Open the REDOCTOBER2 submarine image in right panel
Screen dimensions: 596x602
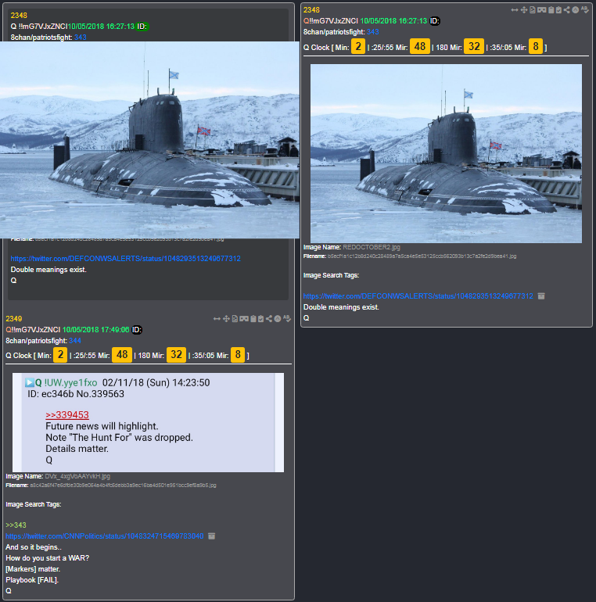click(446, 153)
